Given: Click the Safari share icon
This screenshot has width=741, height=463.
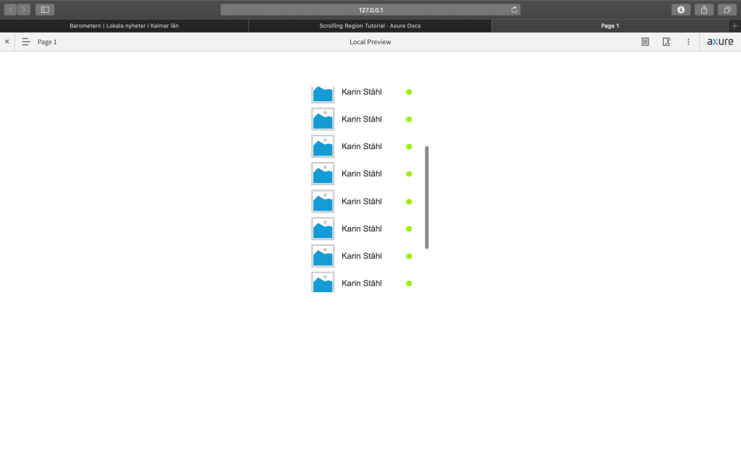Looking at the screenshot, I should pyautogui.click(x=704, y=9).
